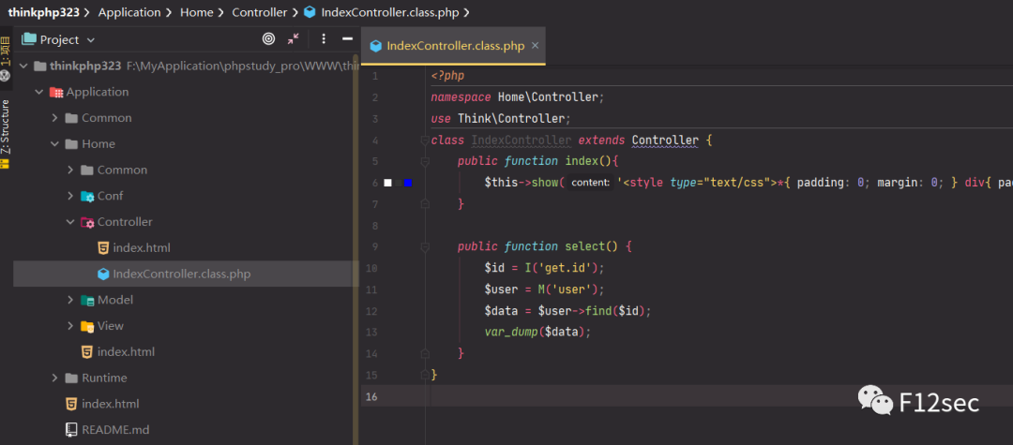1013x445 pixels.
Task: Click the find method call on line 12
Action: 598,310
